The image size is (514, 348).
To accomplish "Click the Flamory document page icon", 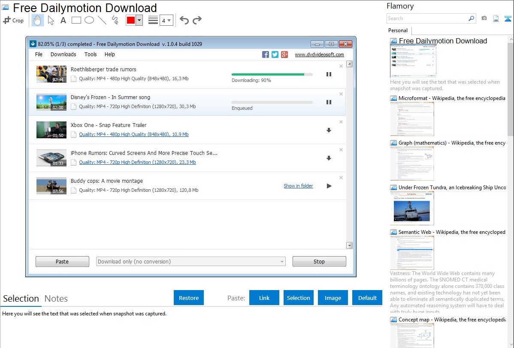I will click(x=496, y=19).
